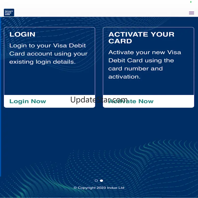This screenshot has width=198, height=198.
Task: Click the Visa Debit login description text
Action: click(x=48, y=54)
